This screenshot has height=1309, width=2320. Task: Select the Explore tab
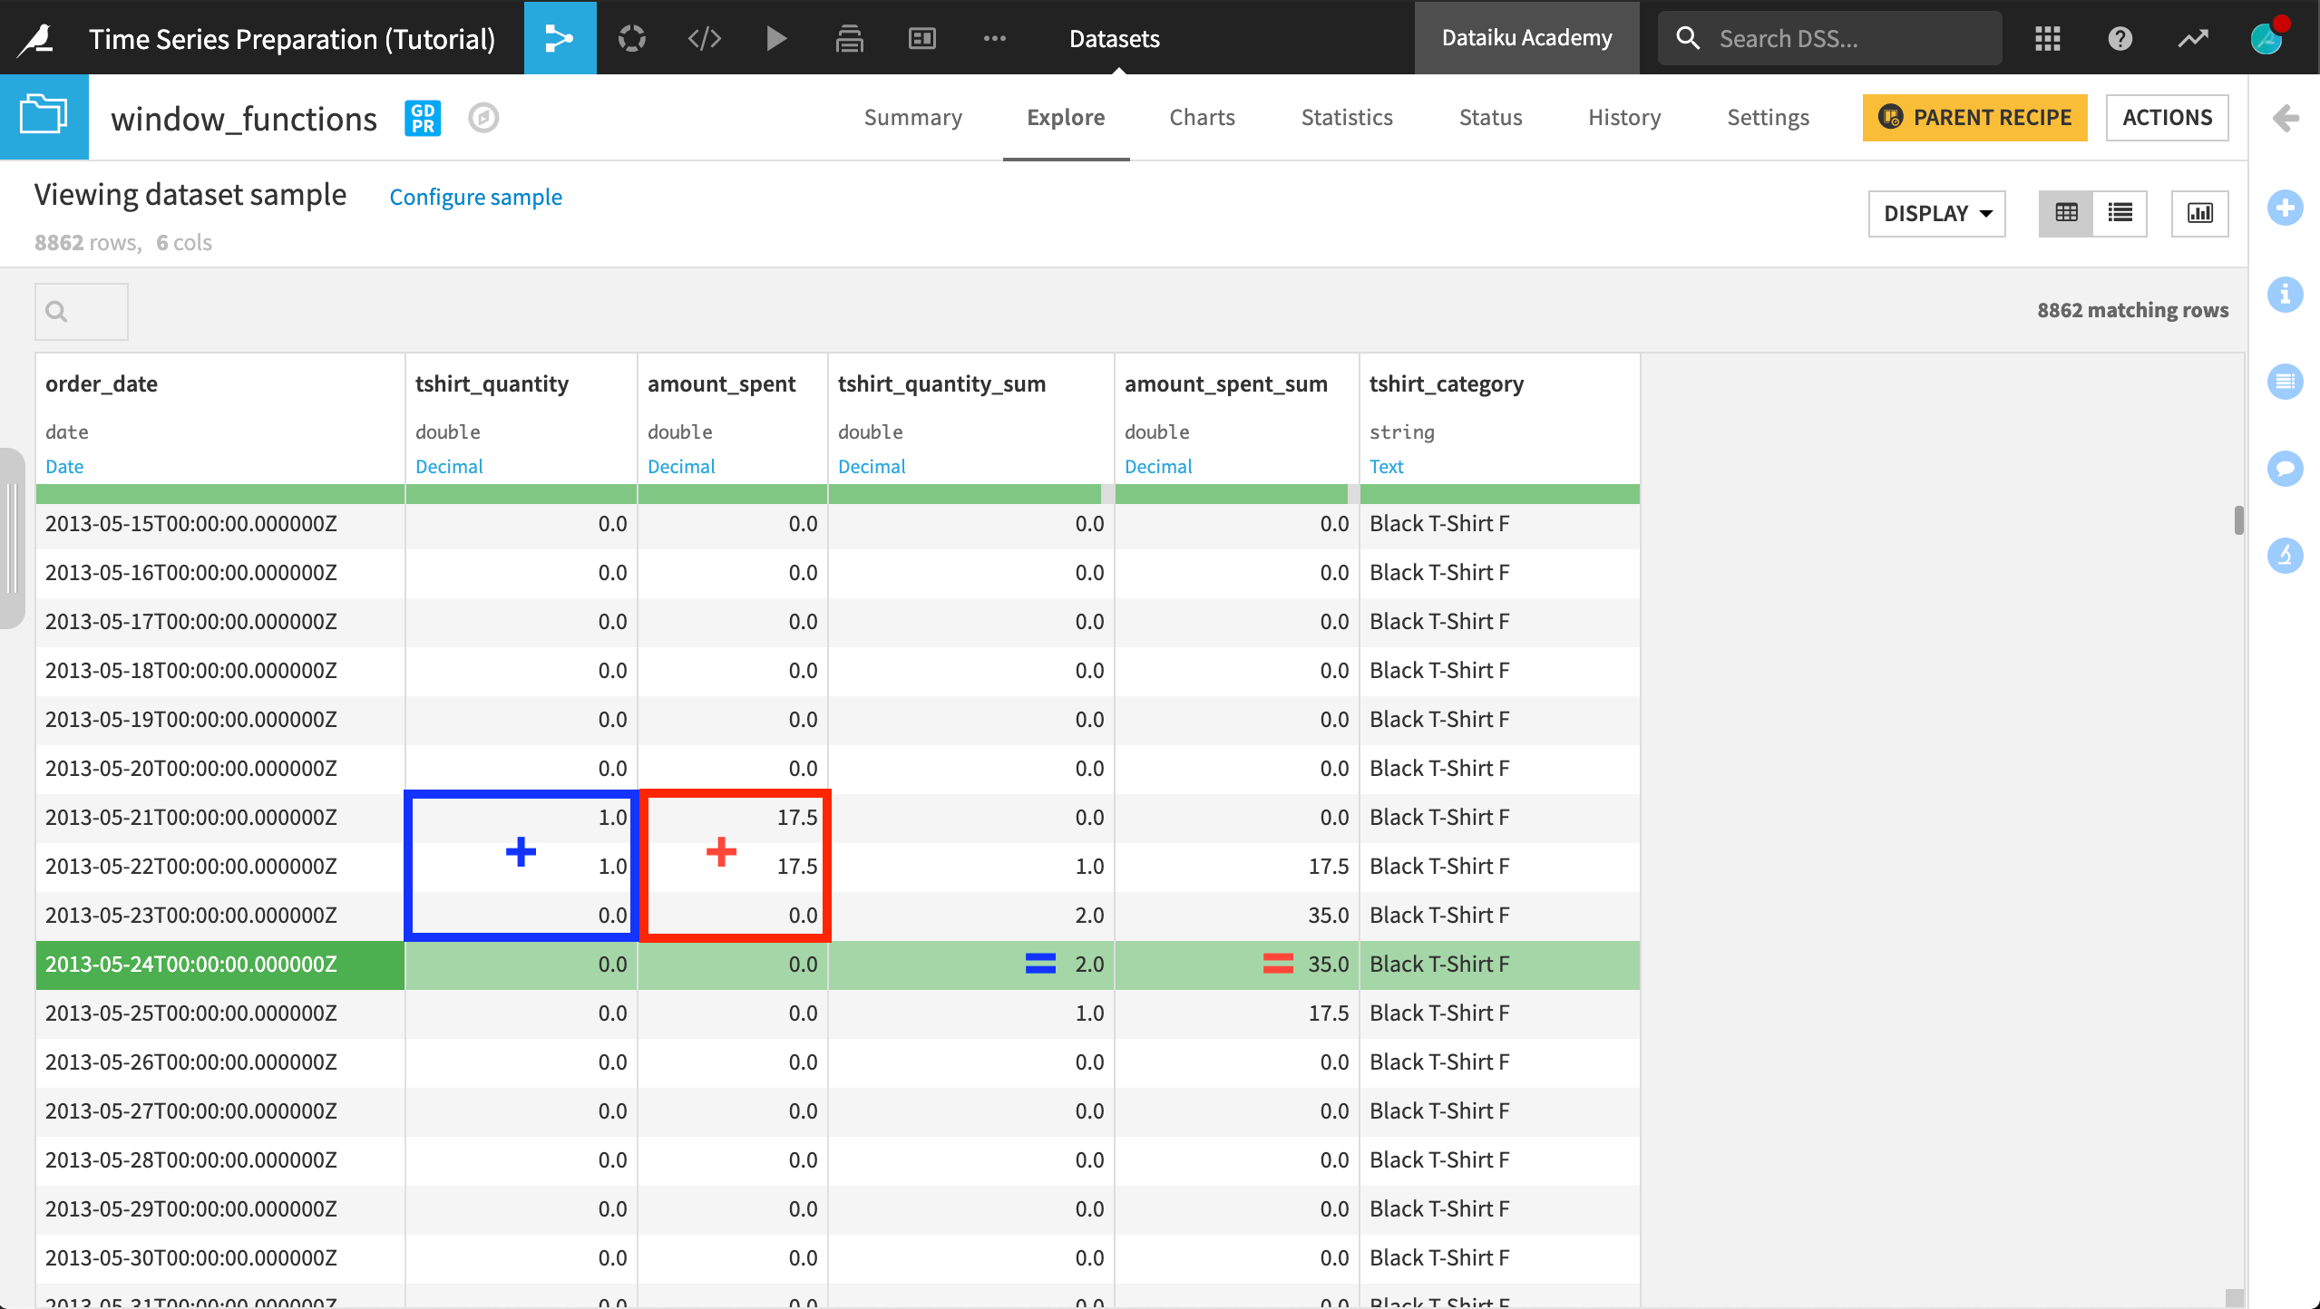1066,117
